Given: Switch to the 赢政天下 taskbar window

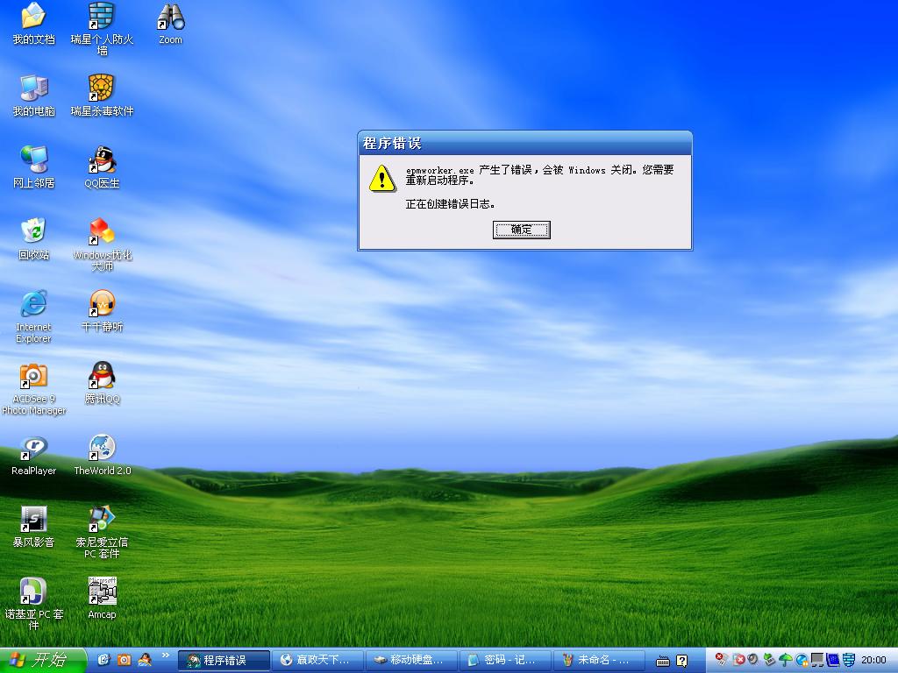Looking at the screenshot, I should click(x=317, y=661).
